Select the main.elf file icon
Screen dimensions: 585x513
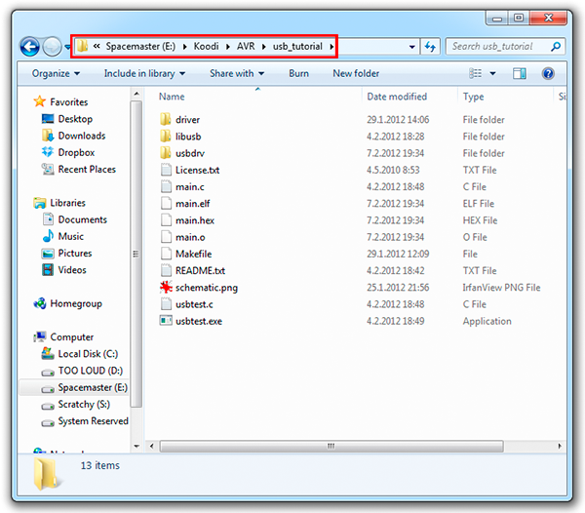point(166,203)
